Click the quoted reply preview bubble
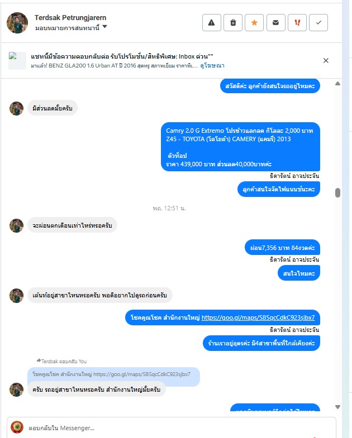Screen dimensions: 352x438 tap(113, 374)
